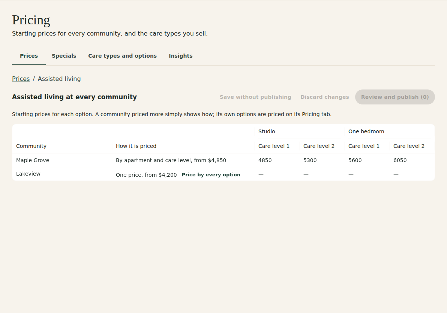The height and width of the screenshot is (313, 447).
Task: Follow the Prices breadcrumb link
Action: coord(21,79)
